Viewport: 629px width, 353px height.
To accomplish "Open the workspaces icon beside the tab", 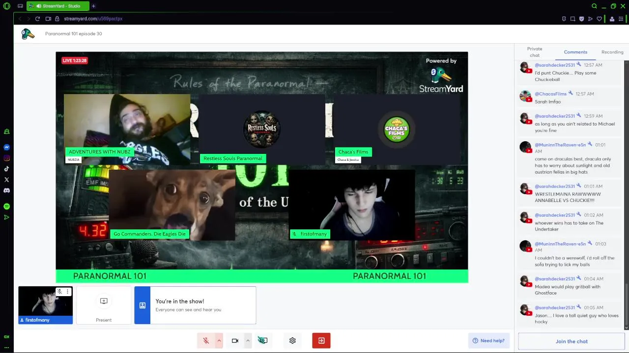I will point(20,6).
